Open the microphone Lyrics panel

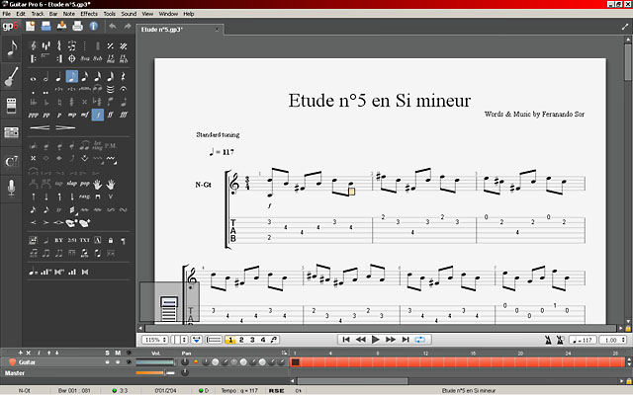(x=11, y=188)
